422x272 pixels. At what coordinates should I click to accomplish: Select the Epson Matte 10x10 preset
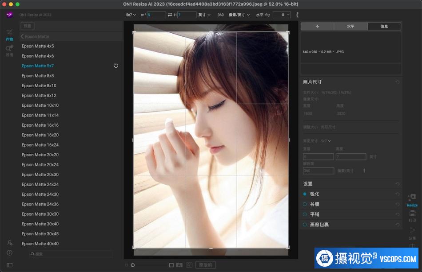pyautogui.click(x=40, y=105)
